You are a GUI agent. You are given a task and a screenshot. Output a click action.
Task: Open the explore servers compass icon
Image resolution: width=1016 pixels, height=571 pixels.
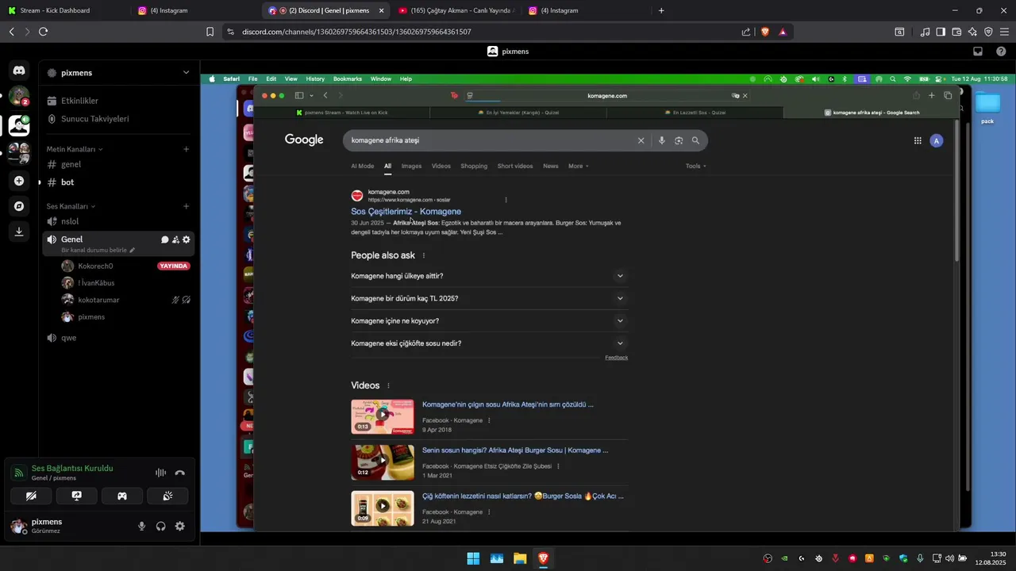click(x=19, y=206)
